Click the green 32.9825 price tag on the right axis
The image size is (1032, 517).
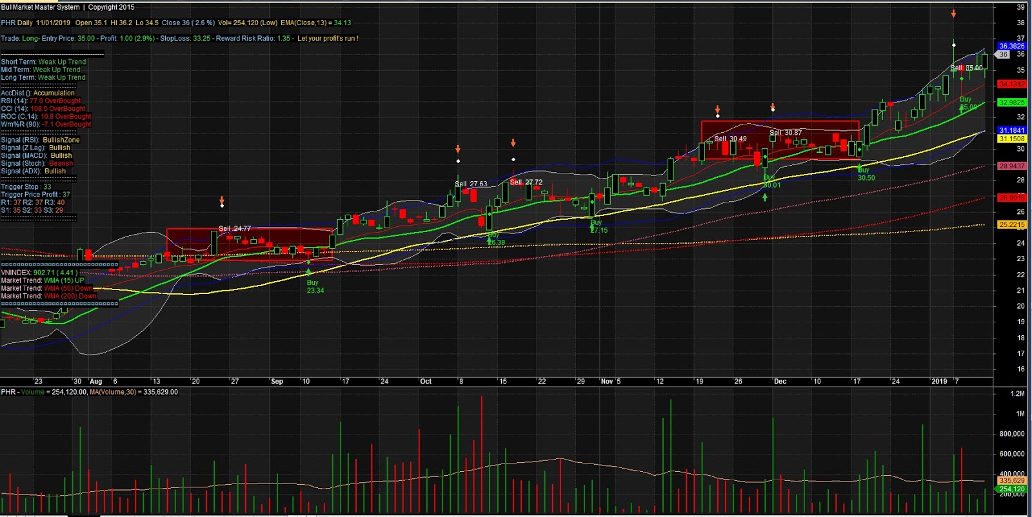point(1011,102)
